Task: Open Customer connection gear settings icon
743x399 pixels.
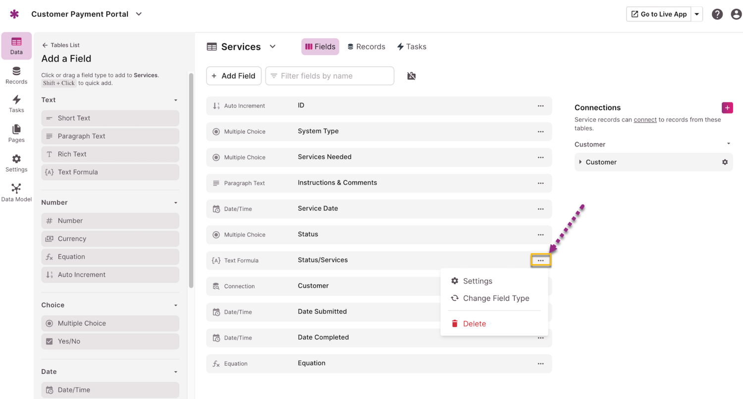Action: point(725,162)
